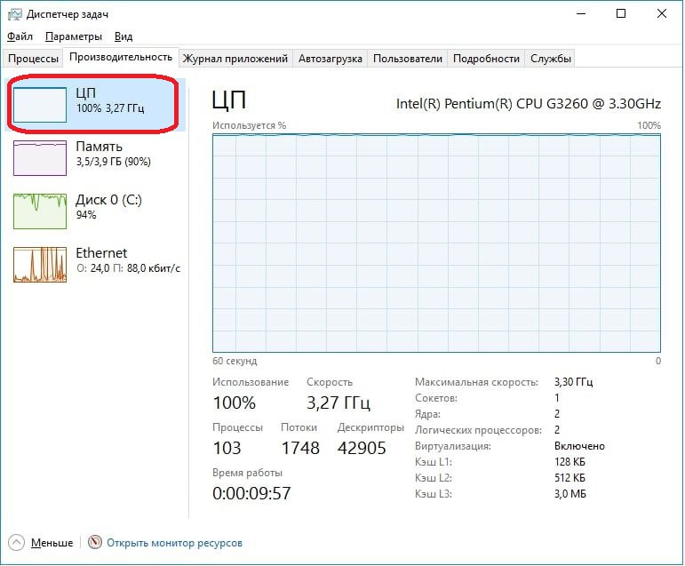Click the Кэш L1 value 128 КБ
This screenshot has height=566, width=685.
(570, 462)
